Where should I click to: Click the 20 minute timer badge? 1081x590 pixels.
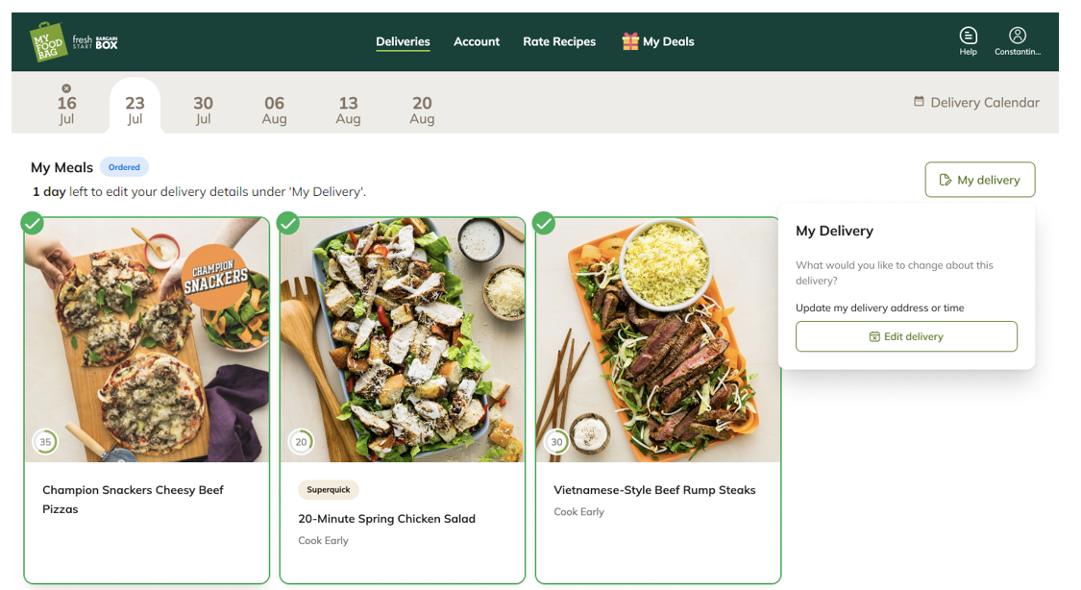[x=301, y=442]
